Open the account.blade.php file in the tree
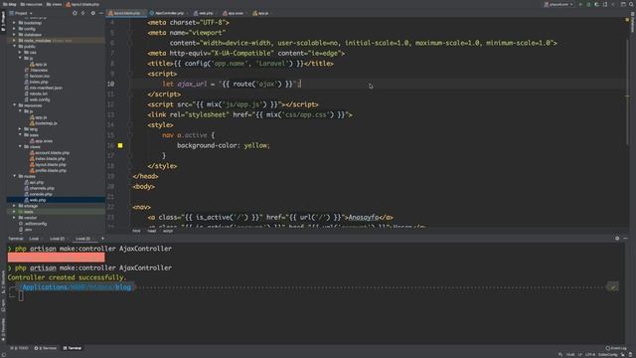Viewport: 636px width, 358px height. coord(49,152)
